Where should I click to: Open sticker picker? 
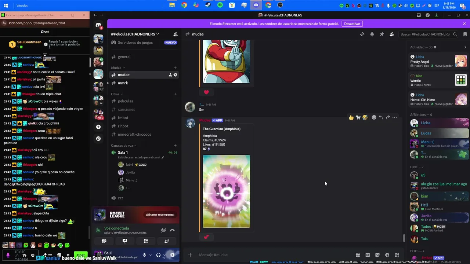coord(377,255)
